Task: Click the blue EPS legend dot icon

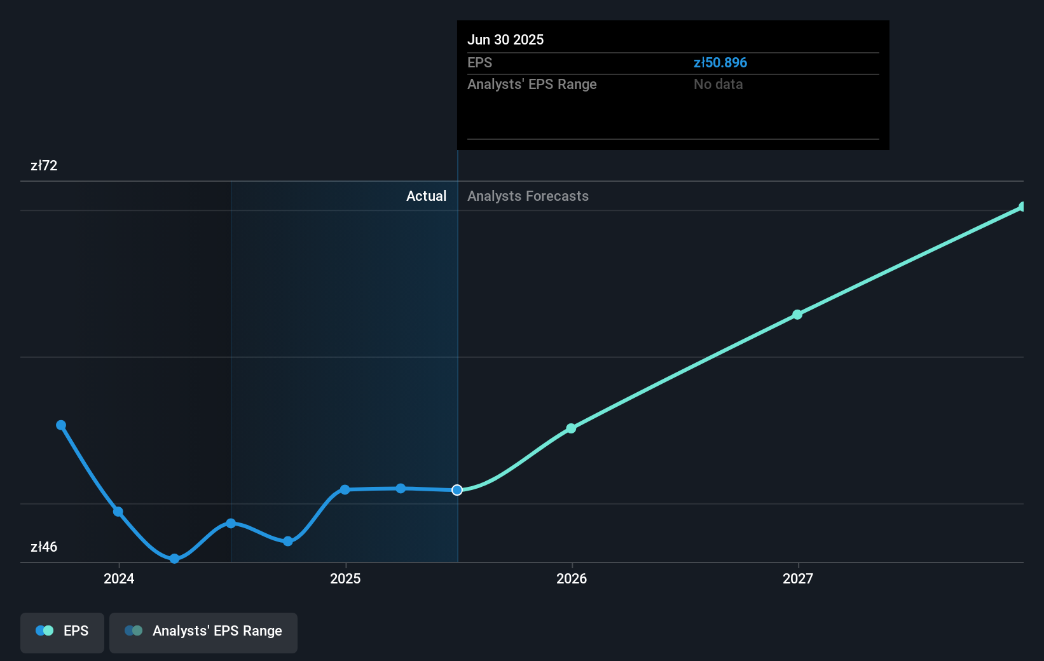Action: pos(43,630)
